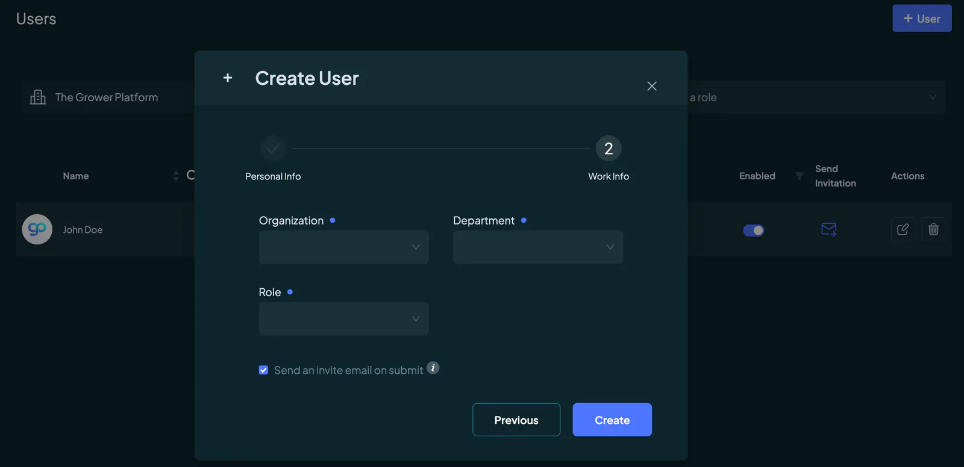Click the Actions column header
This screenshot has width=964, height=467.
pyautogui.click(x=907, y=176)
